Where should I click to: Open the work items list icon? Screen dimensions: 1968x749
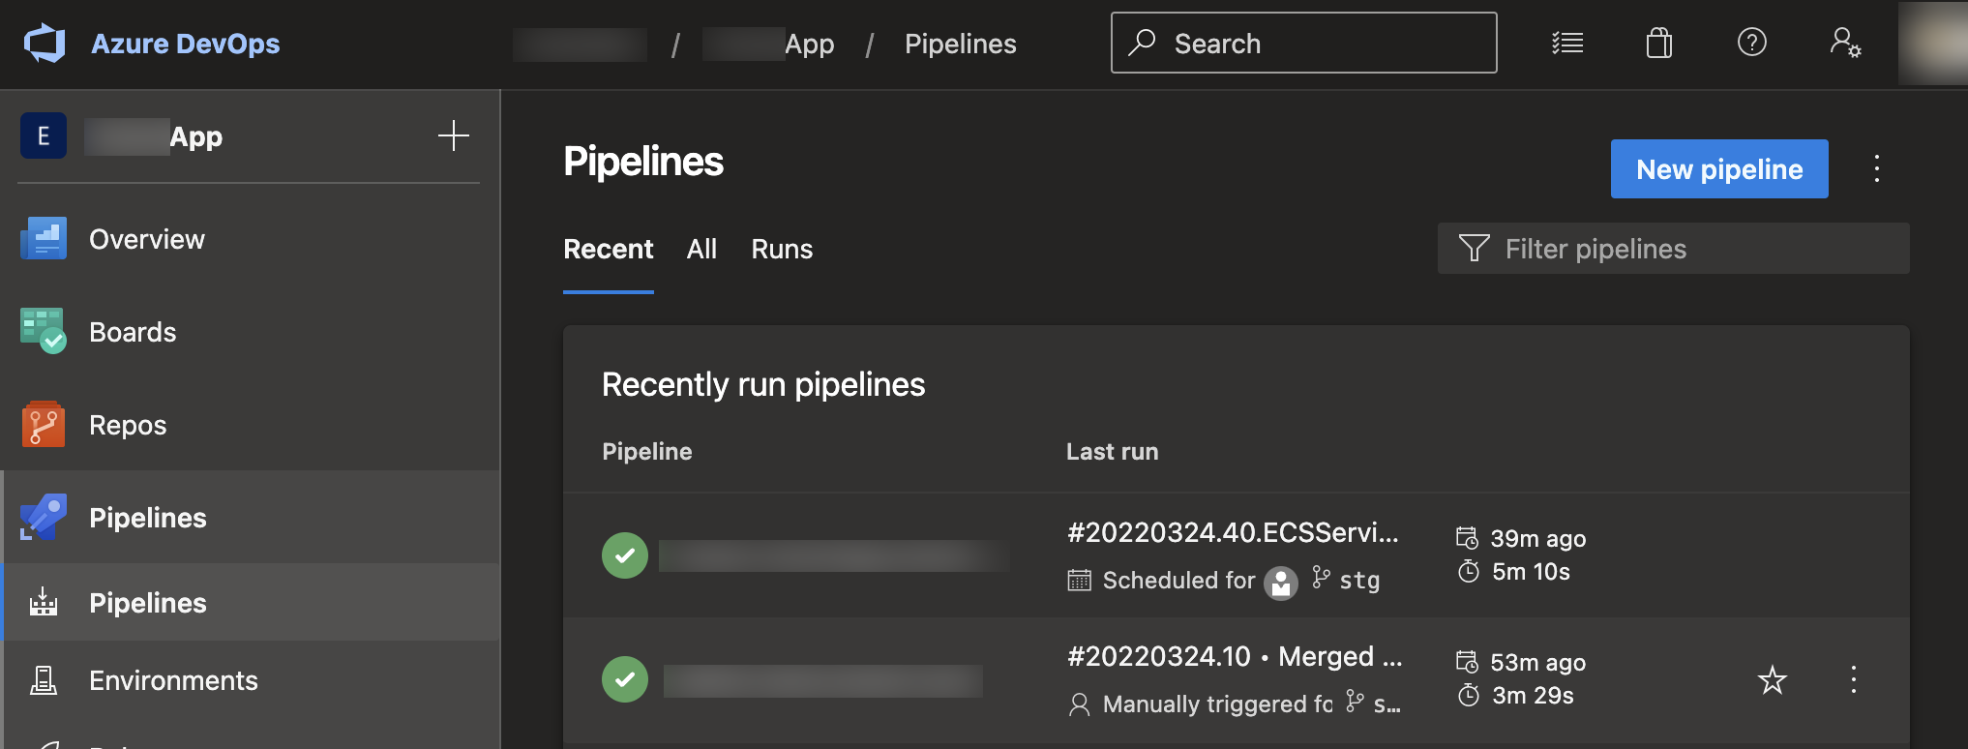click(x=1567, y=43)
